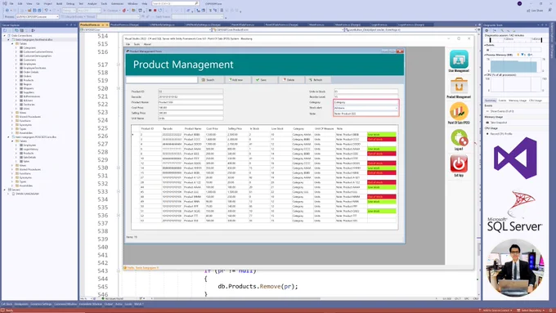Select the Product CCCC row in grid
This screenshot has width=556, height=313.
264,139
